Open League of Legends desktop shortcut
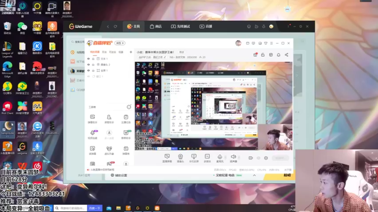This screenshot has width=378, height=212. (x=7, y=50)
